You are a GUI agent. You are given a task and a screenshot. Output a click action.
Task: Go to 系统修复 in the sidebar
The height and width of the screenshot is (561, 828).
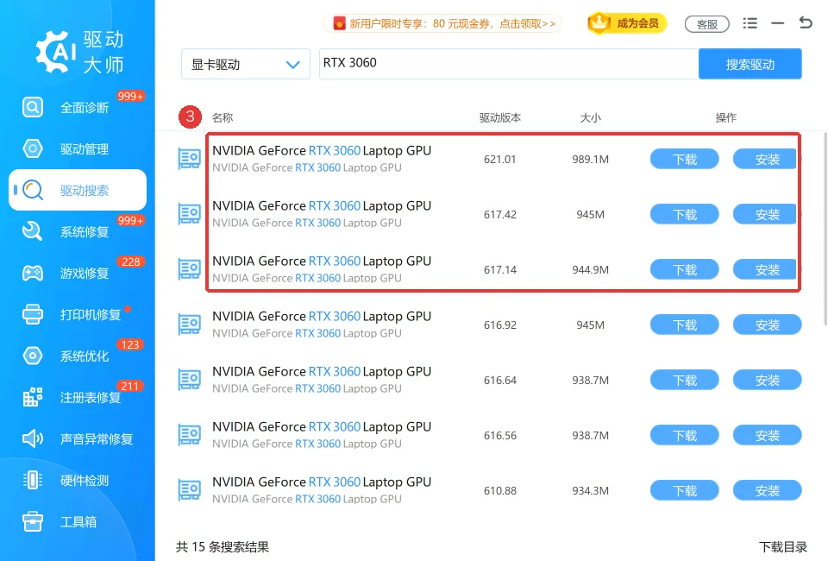78,231
